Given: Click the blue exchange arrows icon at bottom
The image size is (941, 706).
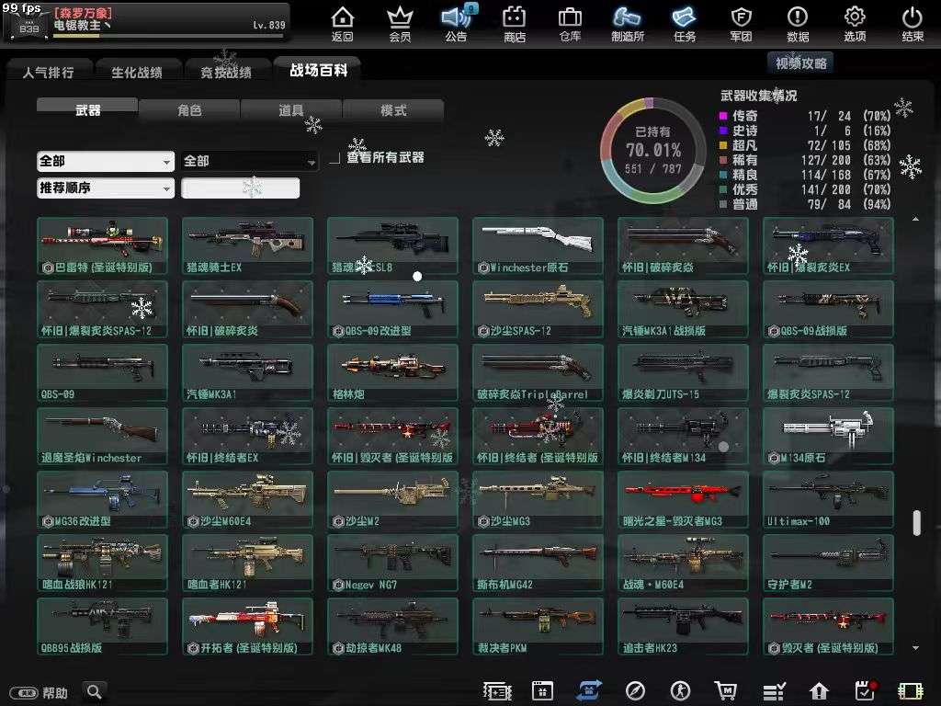Looking at the screenshot, I should click(589, 690).
